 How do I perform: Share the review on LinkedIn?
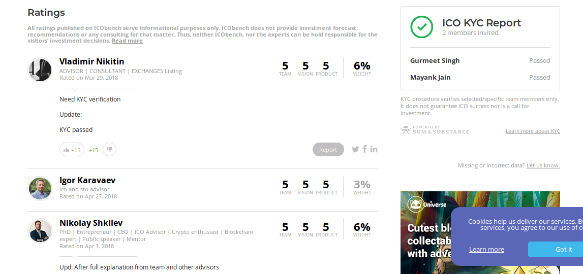pyautogui.click(x=374, y=149)
